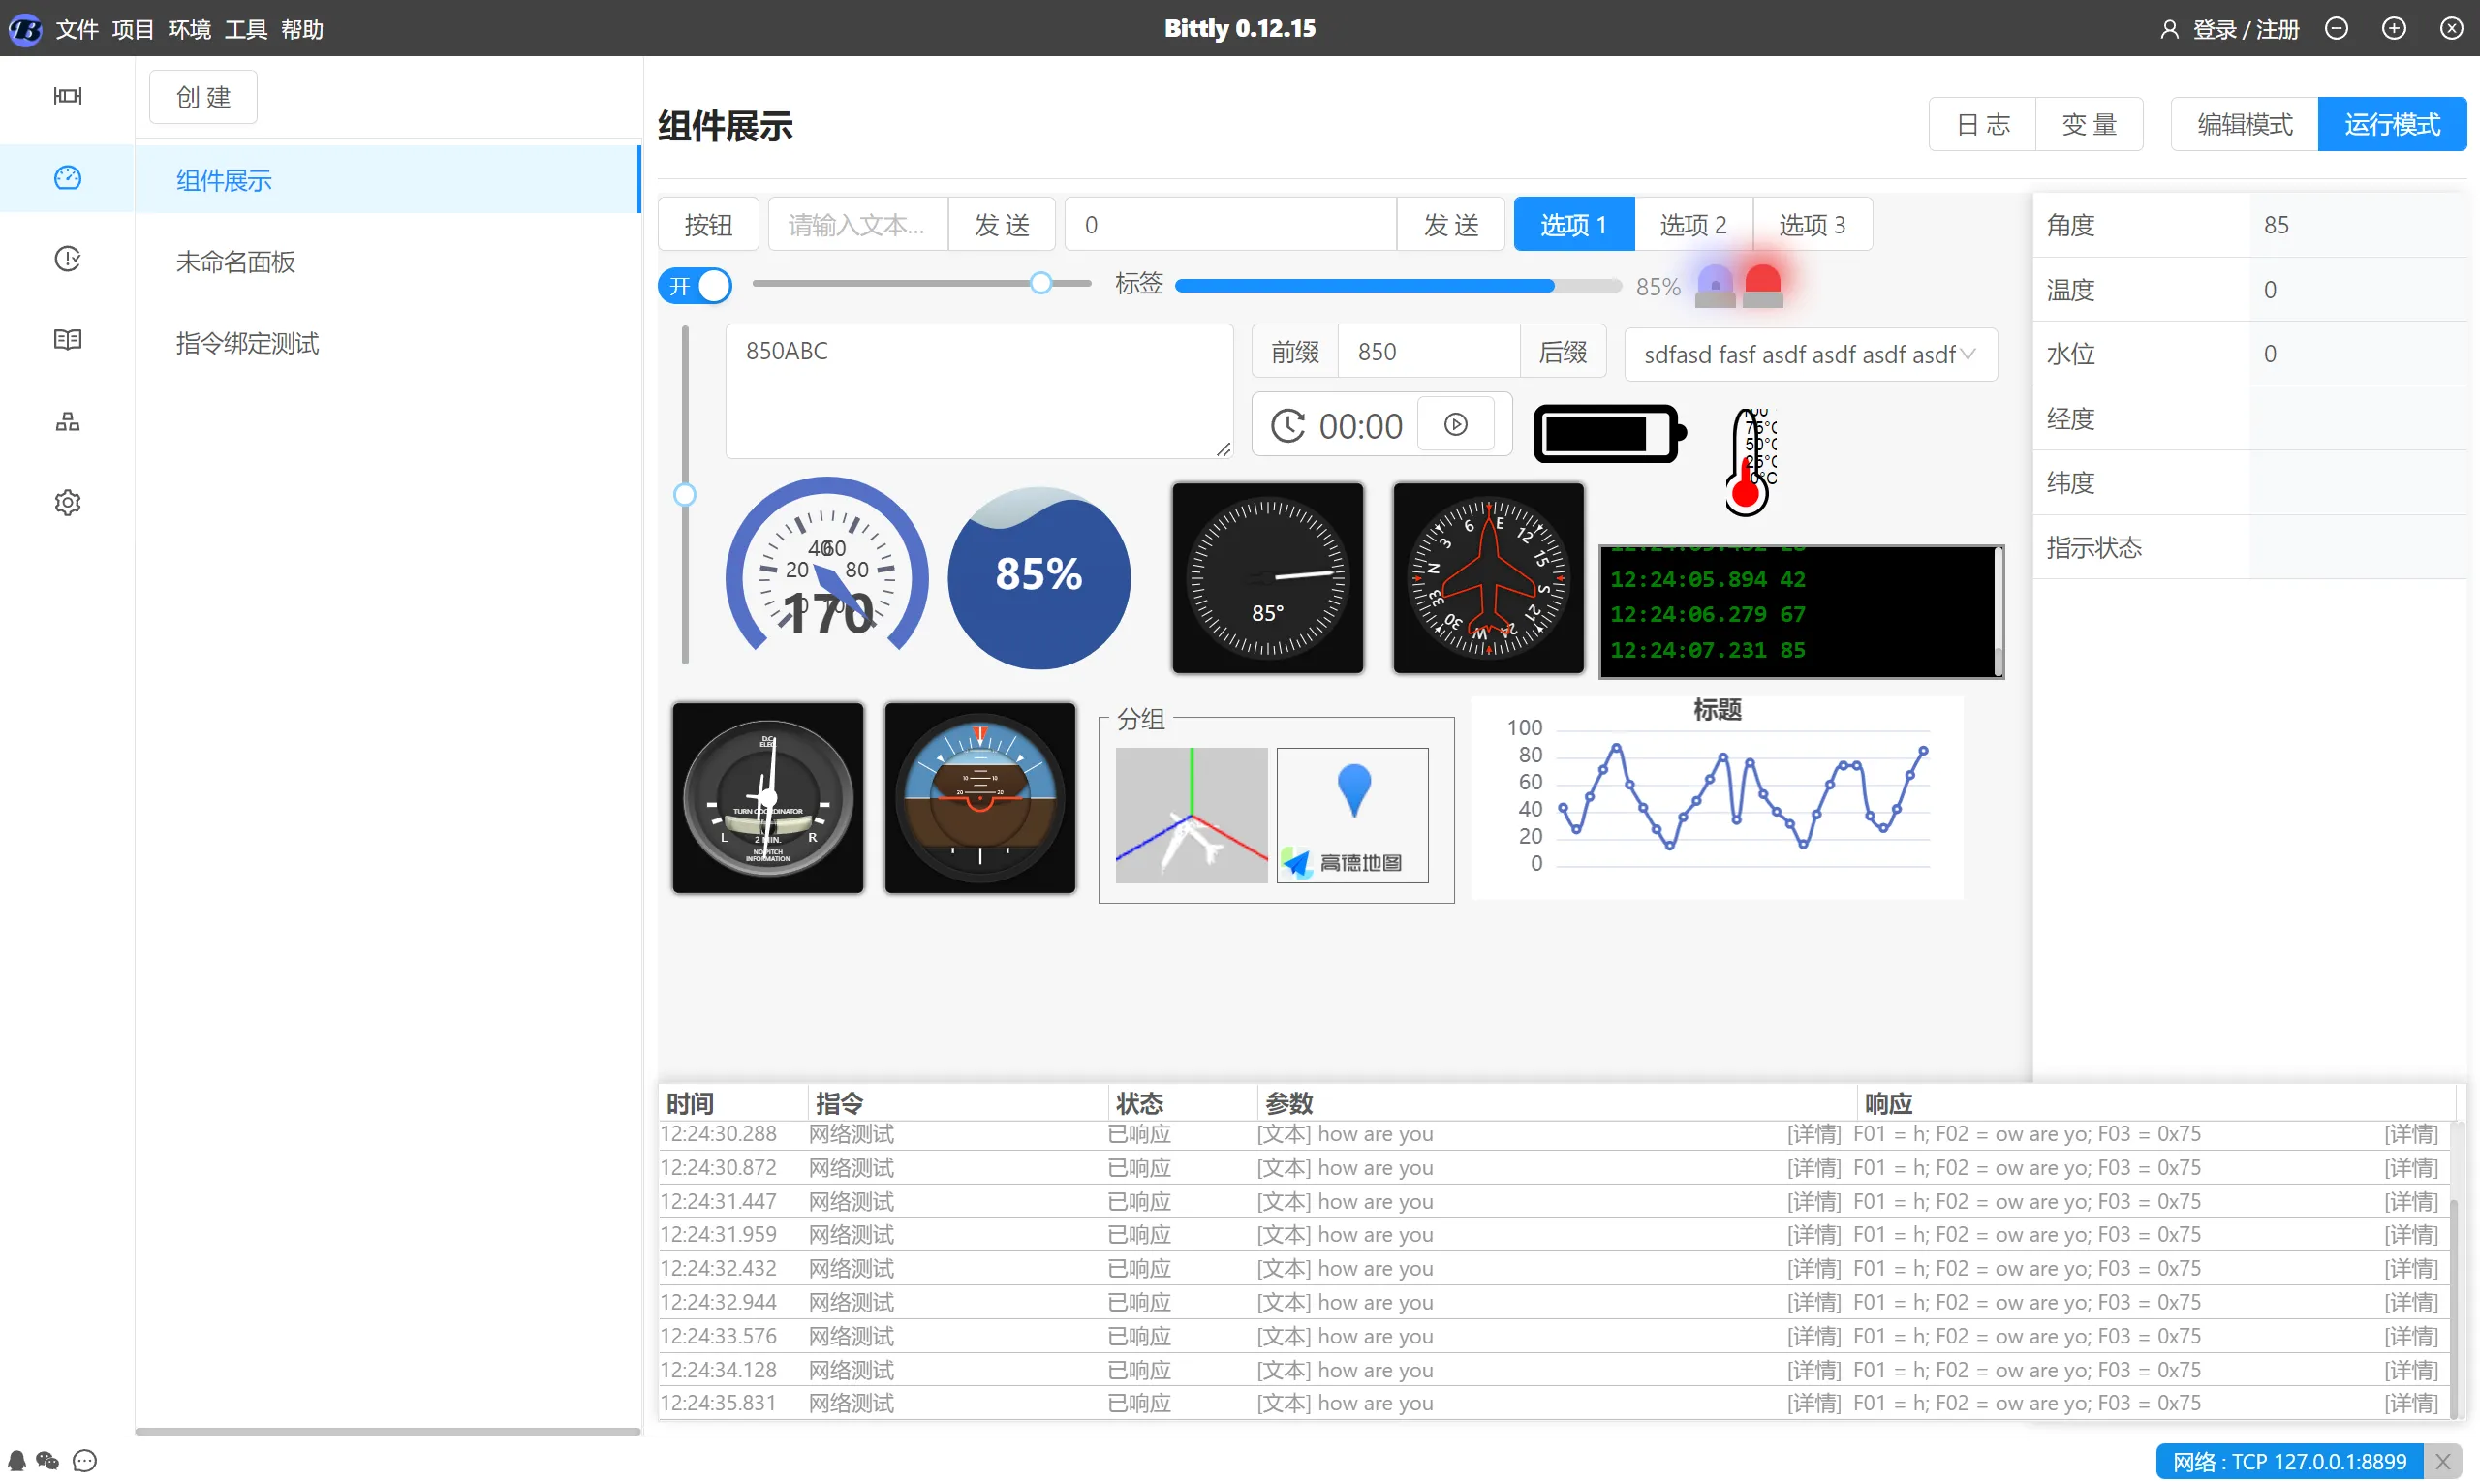Select 指令绑定测试 panel in list
The height and width of the screenshot is (1482, 2480).
point(387,343)
